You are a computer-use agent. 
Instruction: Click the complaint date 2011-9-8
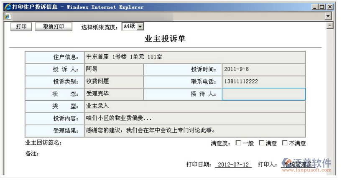(x=237, y=69)
